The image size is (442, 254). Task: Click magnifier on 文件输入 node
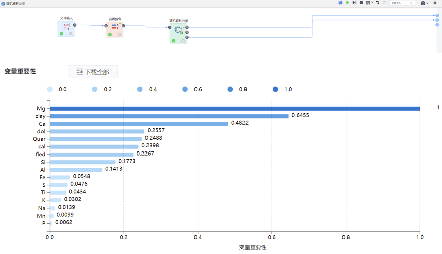point(71,34)
